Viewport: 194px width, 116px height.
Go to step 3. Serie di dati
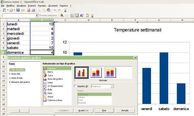tap(16, 78)
